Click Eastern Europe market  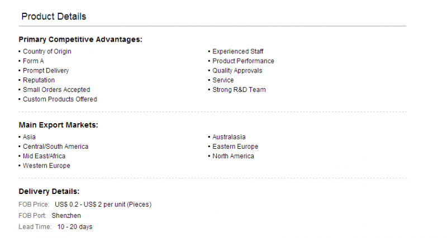pyautogui.click(x=235, y=147)
